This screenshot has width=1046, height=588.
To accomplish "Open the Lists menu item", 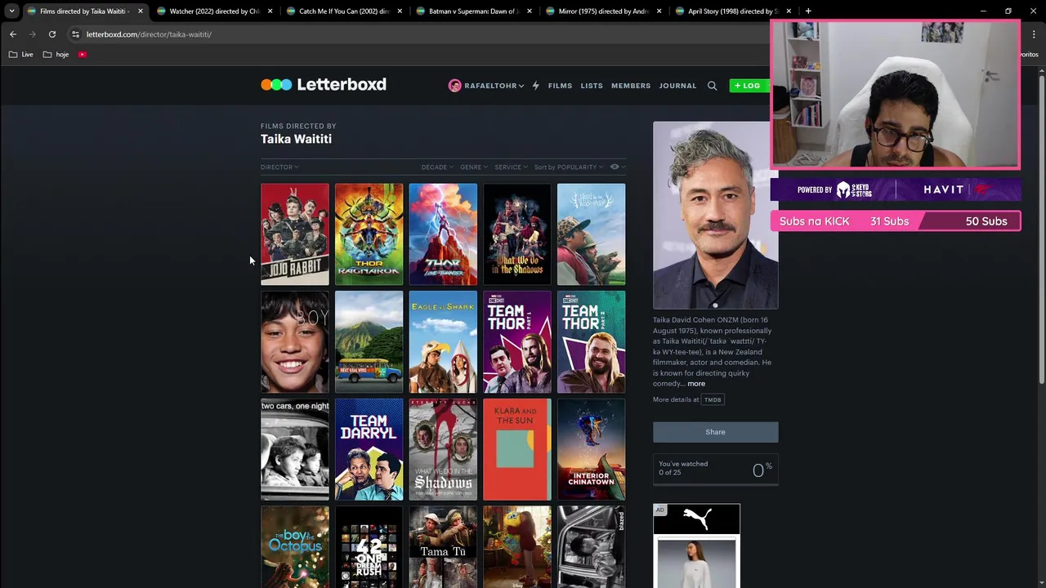I will (592, 86).
